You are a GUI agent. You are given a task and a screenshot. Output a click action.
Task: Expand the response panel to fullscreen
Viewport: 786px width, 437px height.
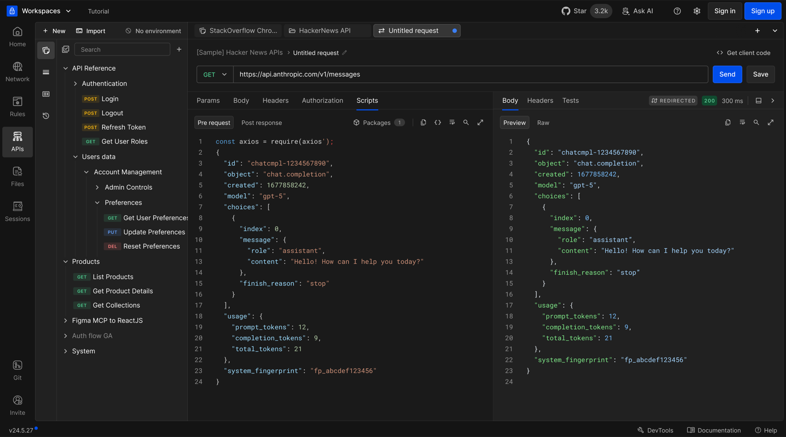tap(771, 122)
